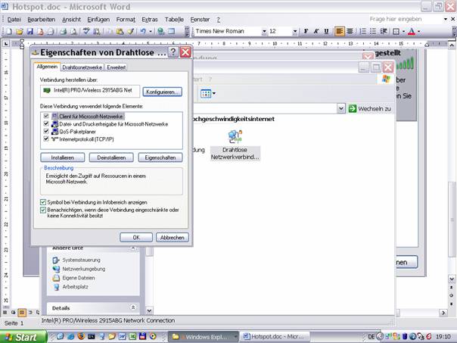Click the outside border toolbar icon

pyautogui.click(x=396, y=31)
